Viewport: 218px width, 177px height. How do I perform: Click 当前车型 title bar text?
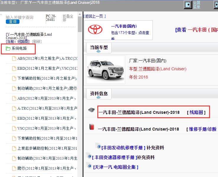50,2
